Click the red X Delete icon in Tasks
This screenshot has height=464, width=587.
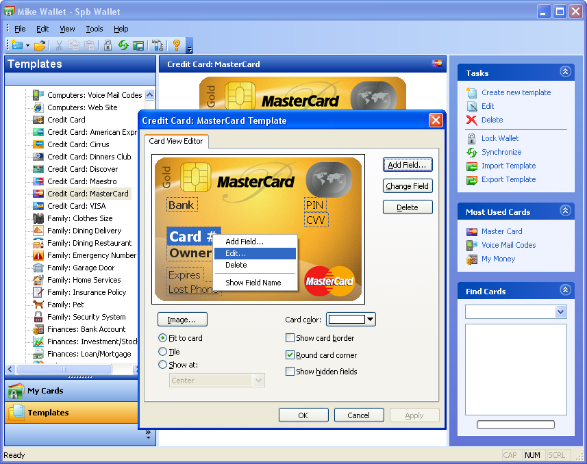pyautogui.click(x=472, y=120)
